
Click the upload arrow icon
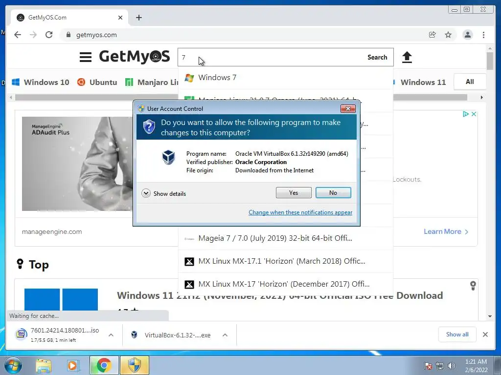coord(407,58)
